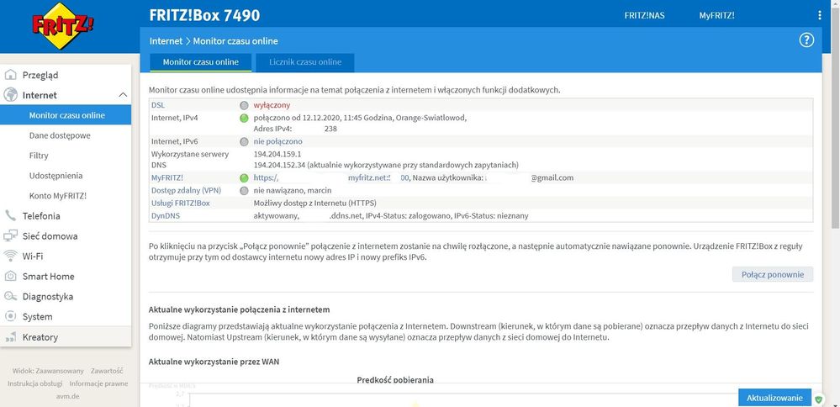The image size is (840, 407).
Task: Click the Diagnostyka icon
Action: click(11, 297)
